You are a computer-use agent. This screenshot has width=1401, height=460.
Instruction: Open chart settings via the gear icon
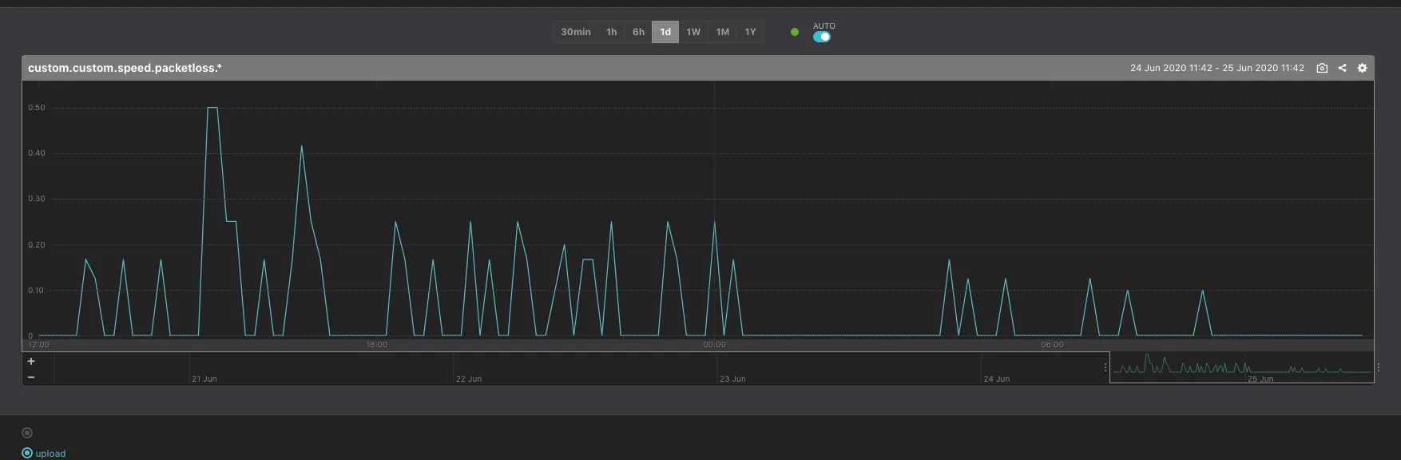(1362, 68)
